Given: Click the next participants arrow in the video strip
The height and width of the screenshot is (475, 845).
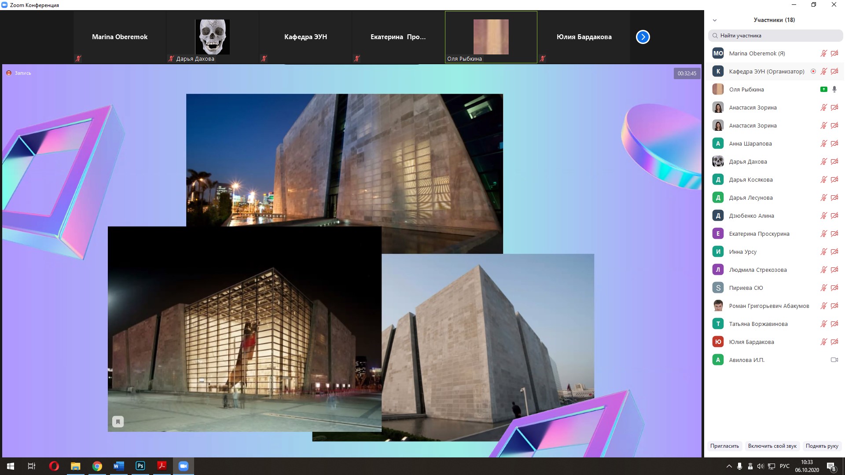Looking at the screenshot, I should pos(643,37).
